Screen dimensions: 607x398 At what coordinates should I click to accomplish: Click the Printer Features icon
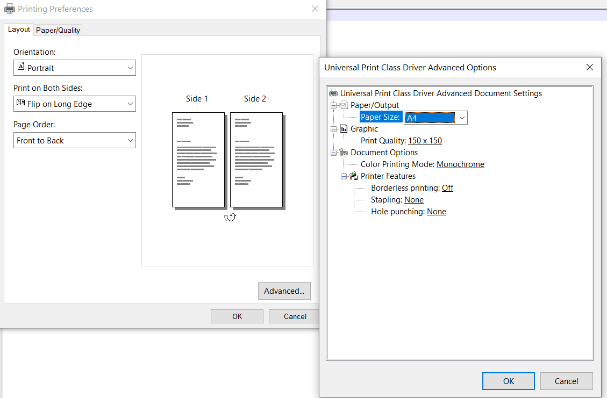point(354,176)
